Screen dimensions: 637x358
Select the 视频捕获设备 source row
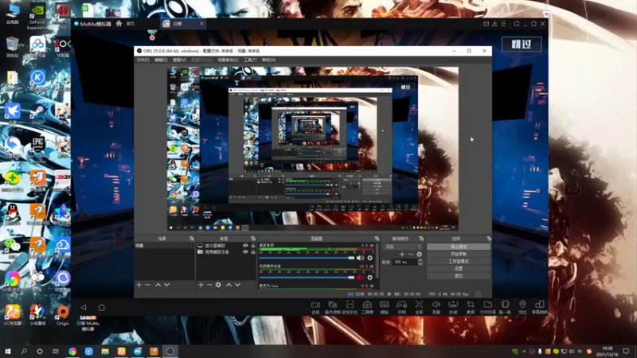click(x=226, y=252)
